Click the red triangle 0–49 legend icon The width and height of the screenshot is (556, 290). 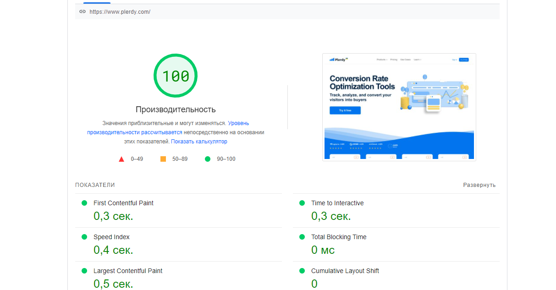121,159
